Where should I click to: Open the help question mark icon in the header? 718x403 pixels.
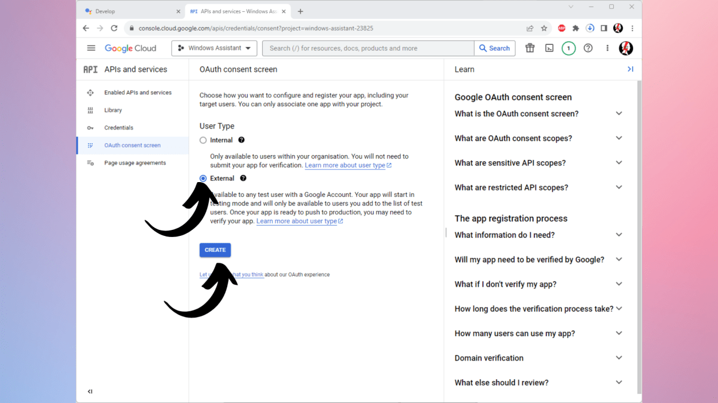588,48
